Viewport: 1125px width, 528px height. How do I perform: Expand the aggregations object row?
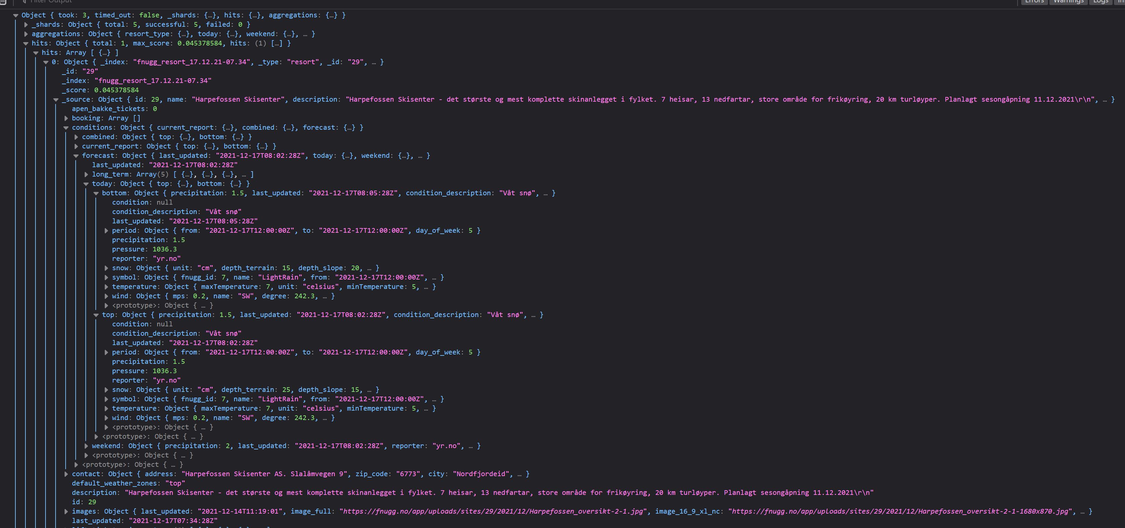(x=26, y=34)
